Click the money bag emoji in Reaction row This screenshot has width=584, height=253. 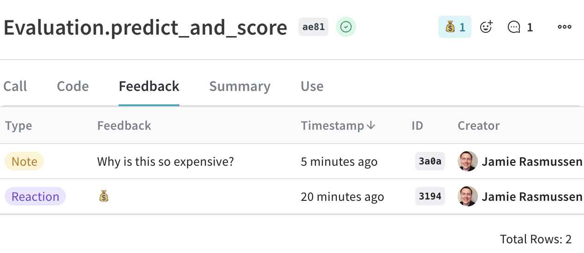(104, 197)
